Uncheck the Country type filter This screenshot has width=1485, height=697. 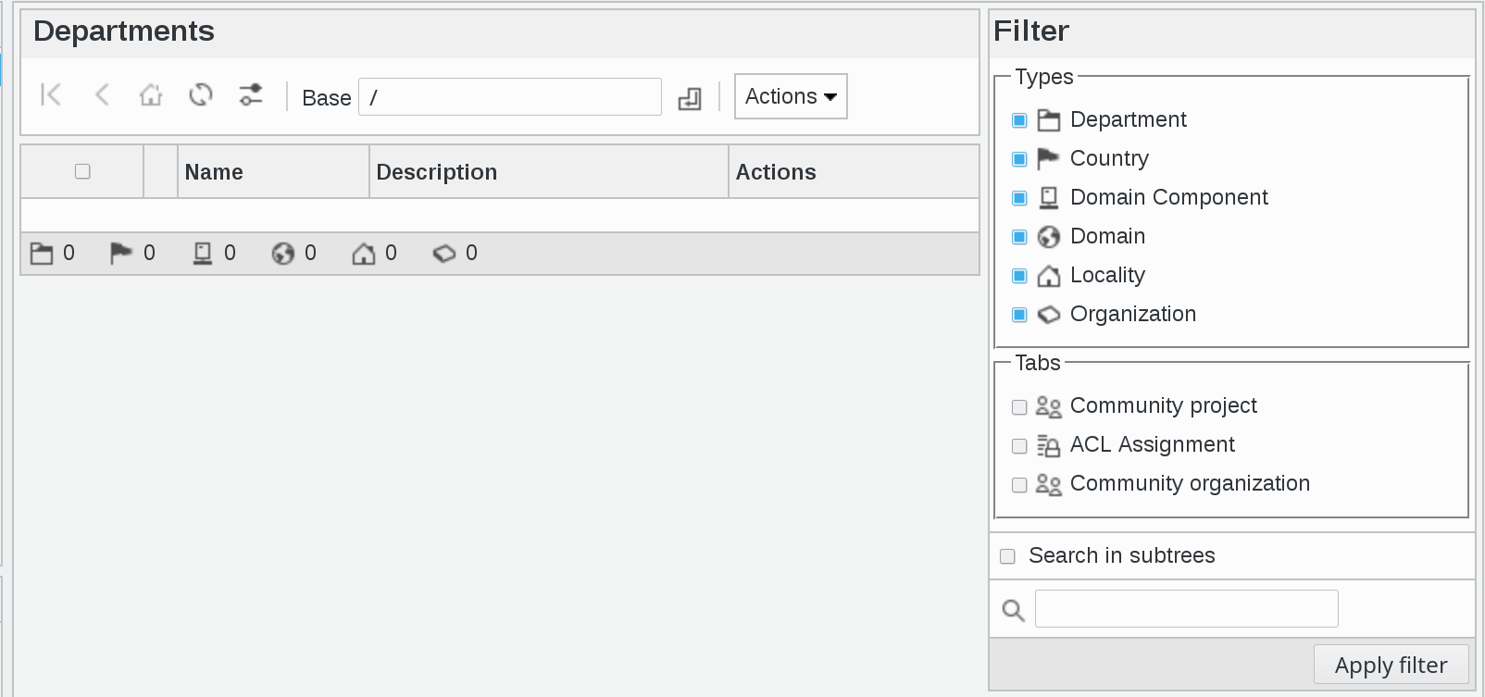[1019, 159]
